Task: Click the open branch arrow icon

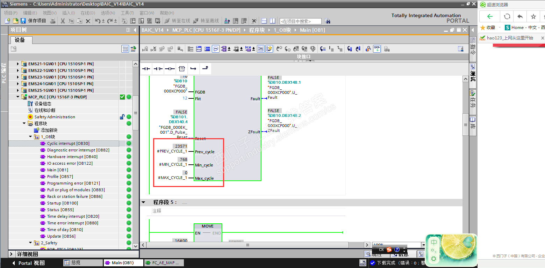Action: [x=193, y=69]
